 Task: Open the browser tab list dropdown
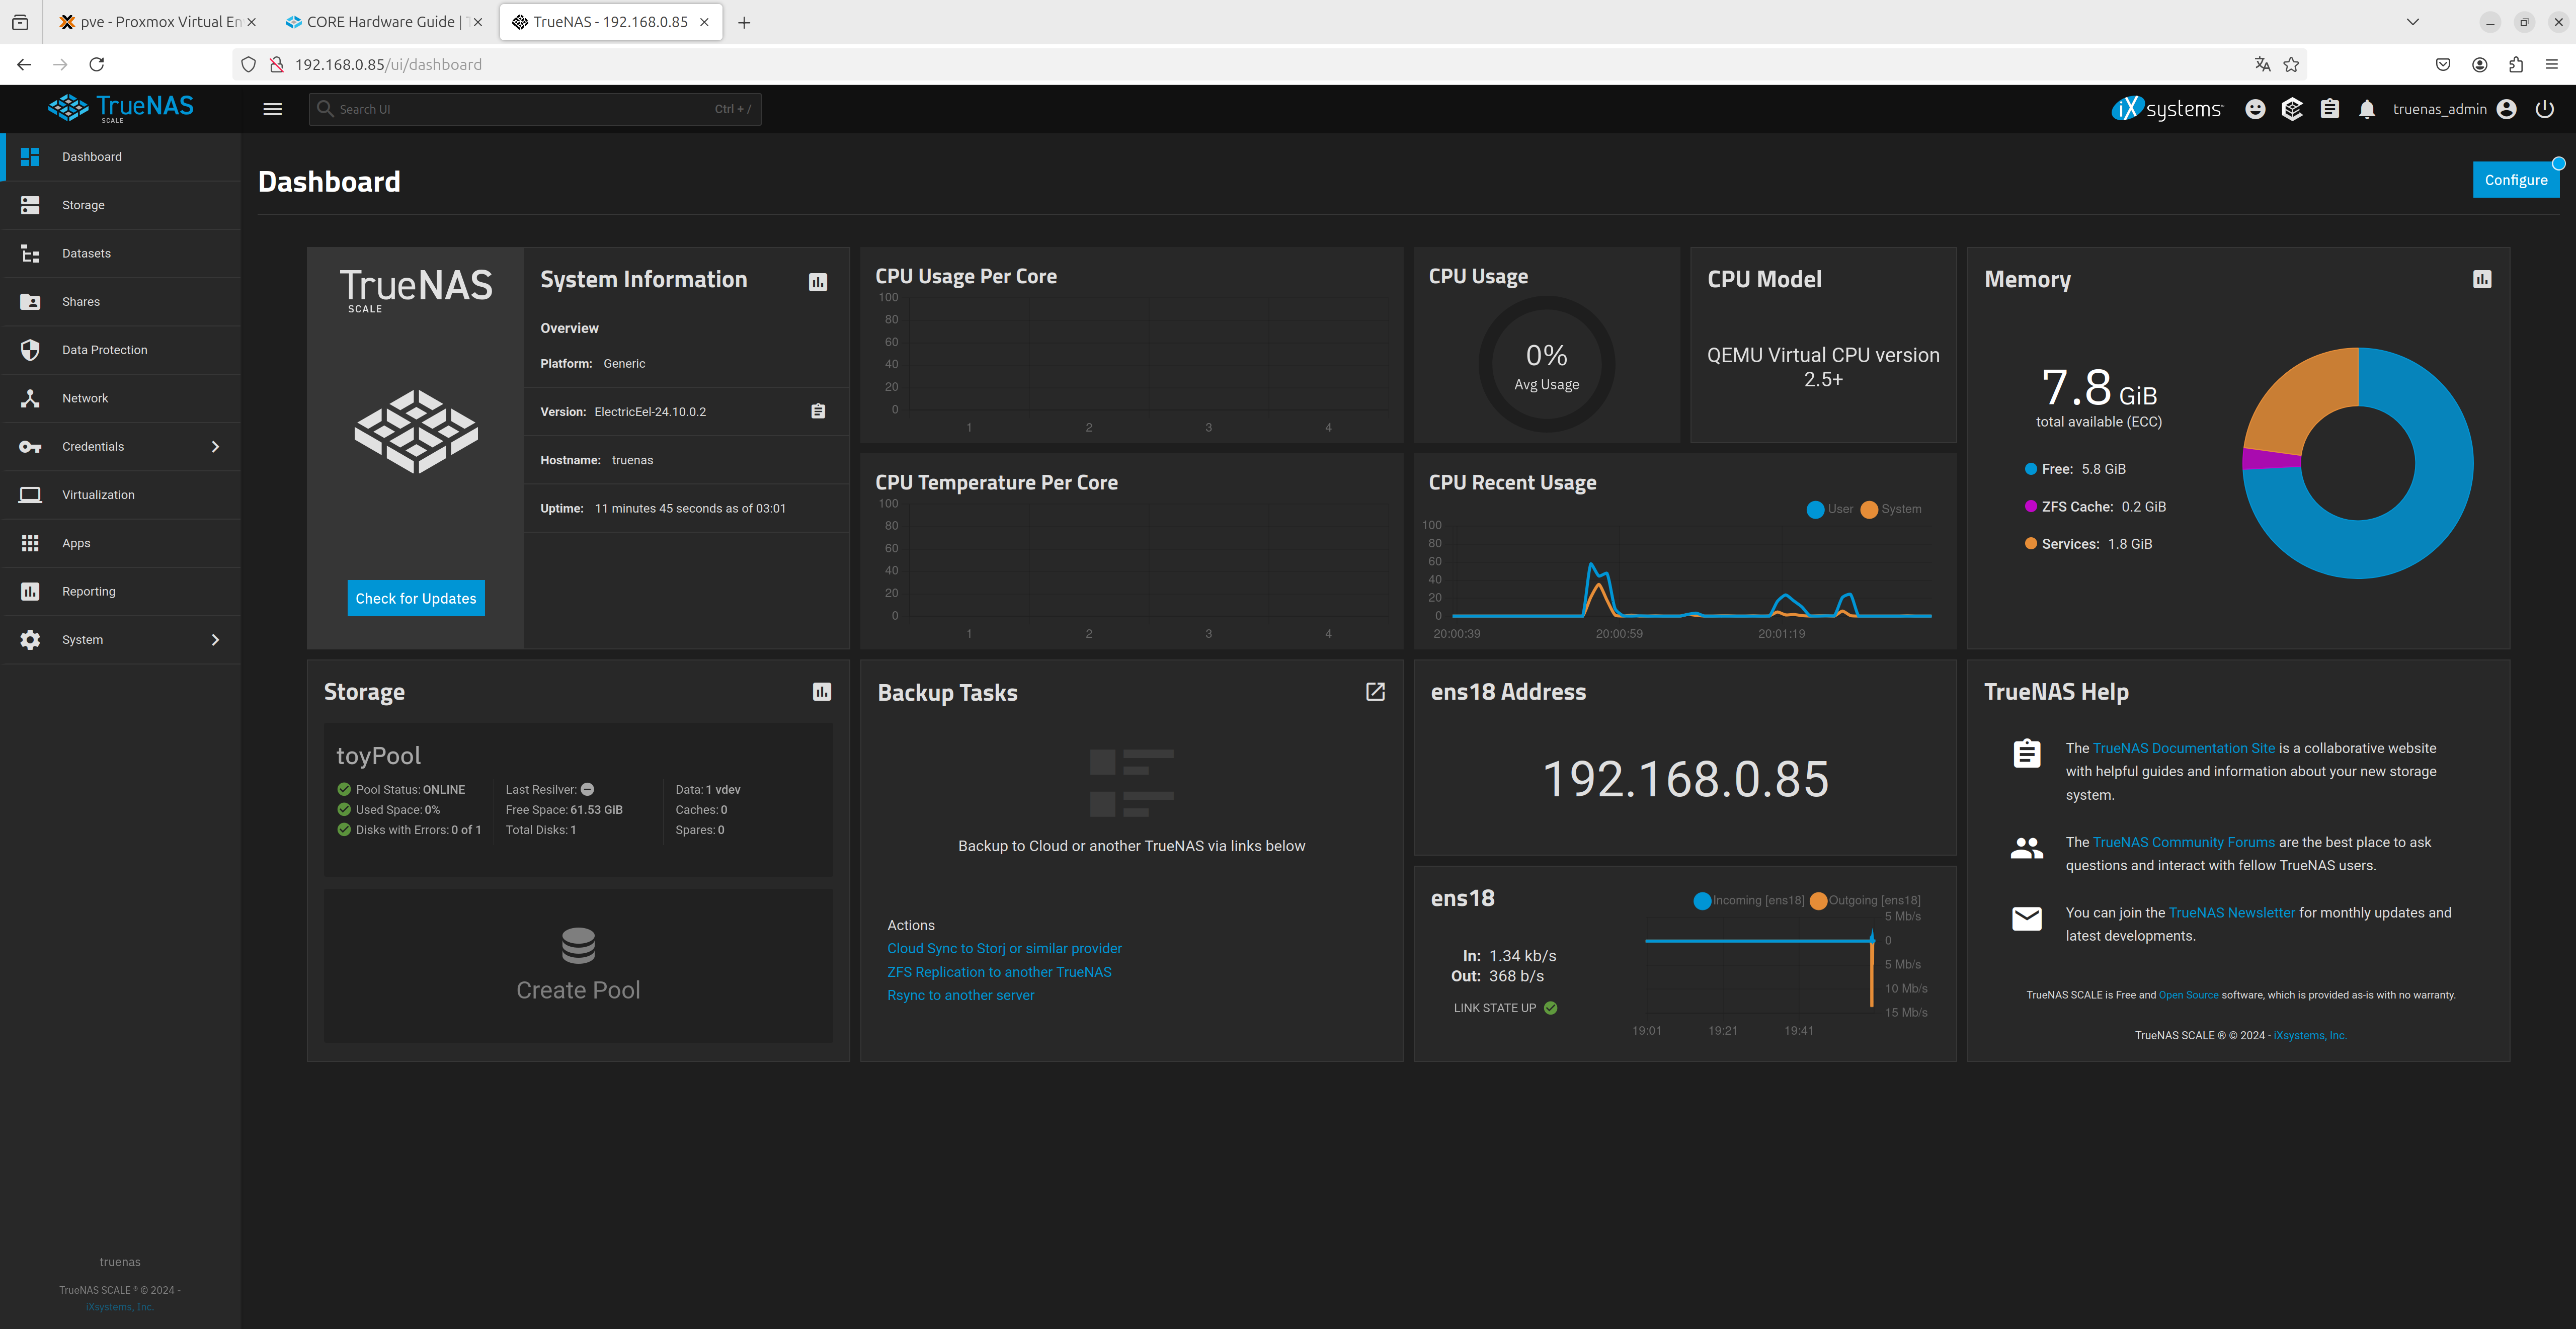point(2412,22)
